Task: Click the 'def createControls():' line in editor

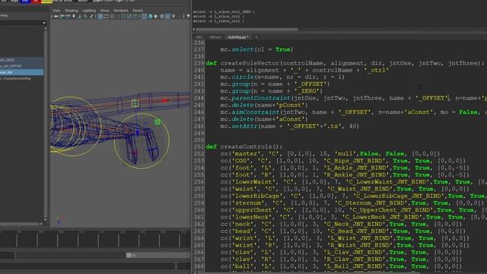Action: (x=244, y=147)
